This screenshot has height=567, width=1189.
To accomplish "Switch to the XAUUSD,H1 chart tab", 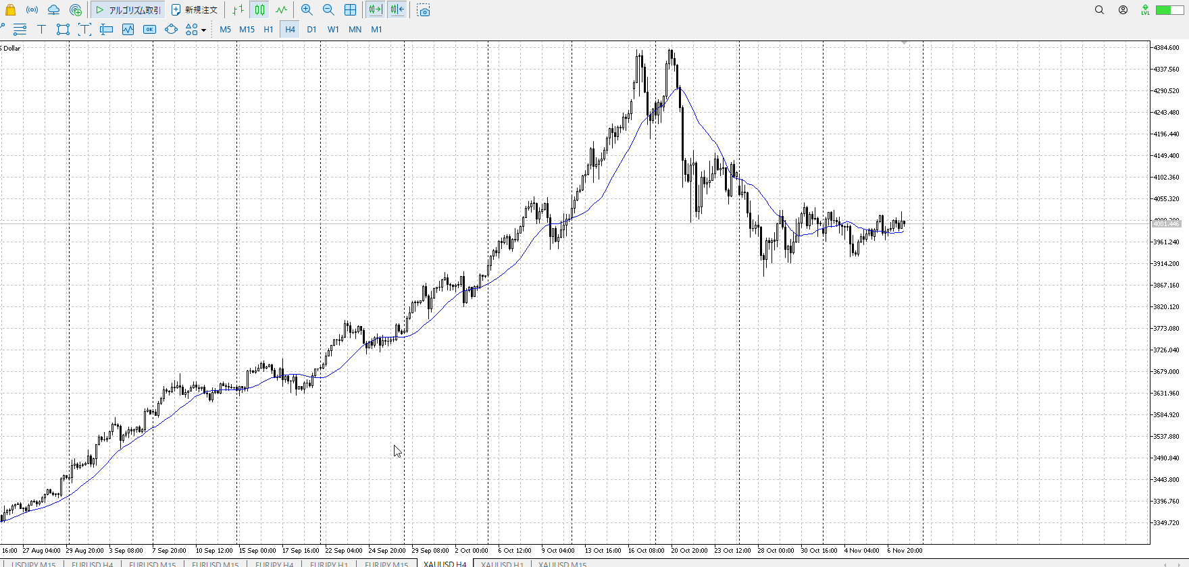I will pos(502,564).
